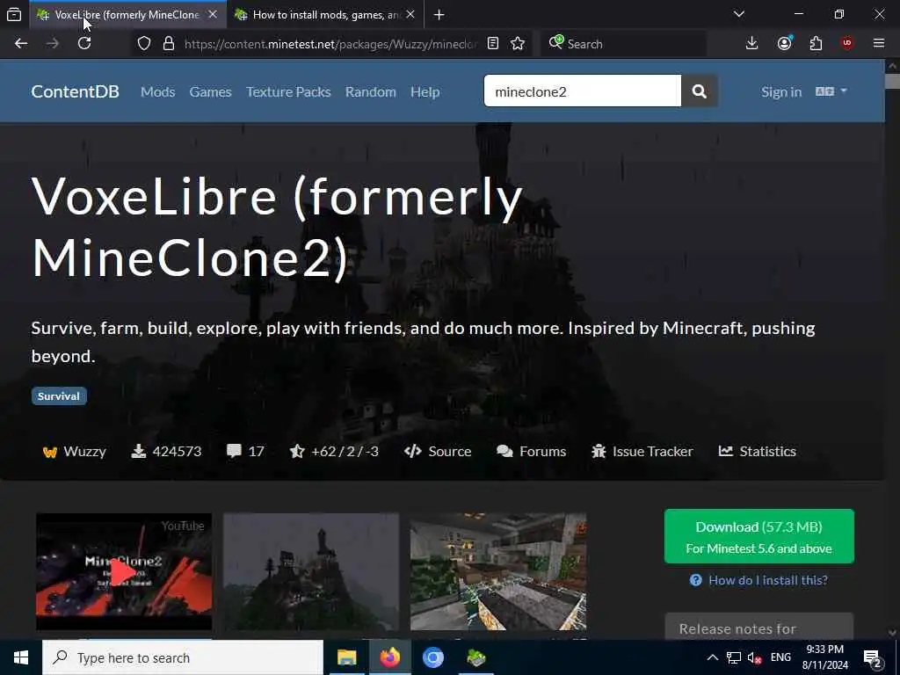Click the Firefox toolbar Search box
This screenshot has width=900, height=675.
coord(623,44)
